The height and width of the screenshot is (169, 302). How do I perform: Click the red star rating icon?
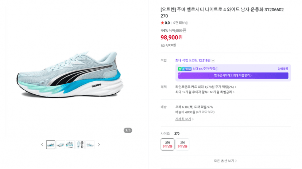click(x=162, y=23)
